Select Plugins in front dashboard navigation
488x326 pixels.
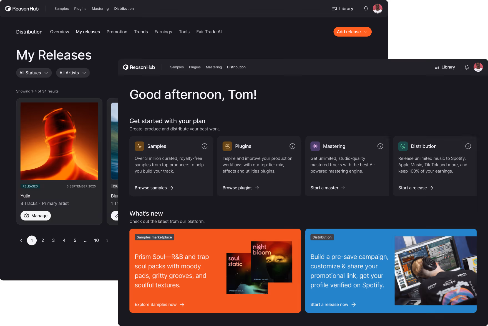click(195, 67)
